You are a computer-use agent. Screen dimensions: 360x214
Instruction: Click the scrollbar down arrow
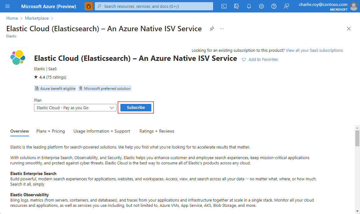tap(357, 211)
